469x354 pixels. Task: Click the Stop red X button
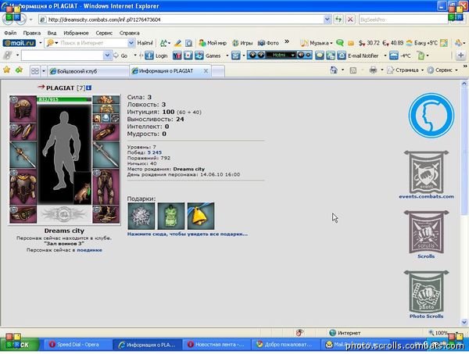click(350, 20)
